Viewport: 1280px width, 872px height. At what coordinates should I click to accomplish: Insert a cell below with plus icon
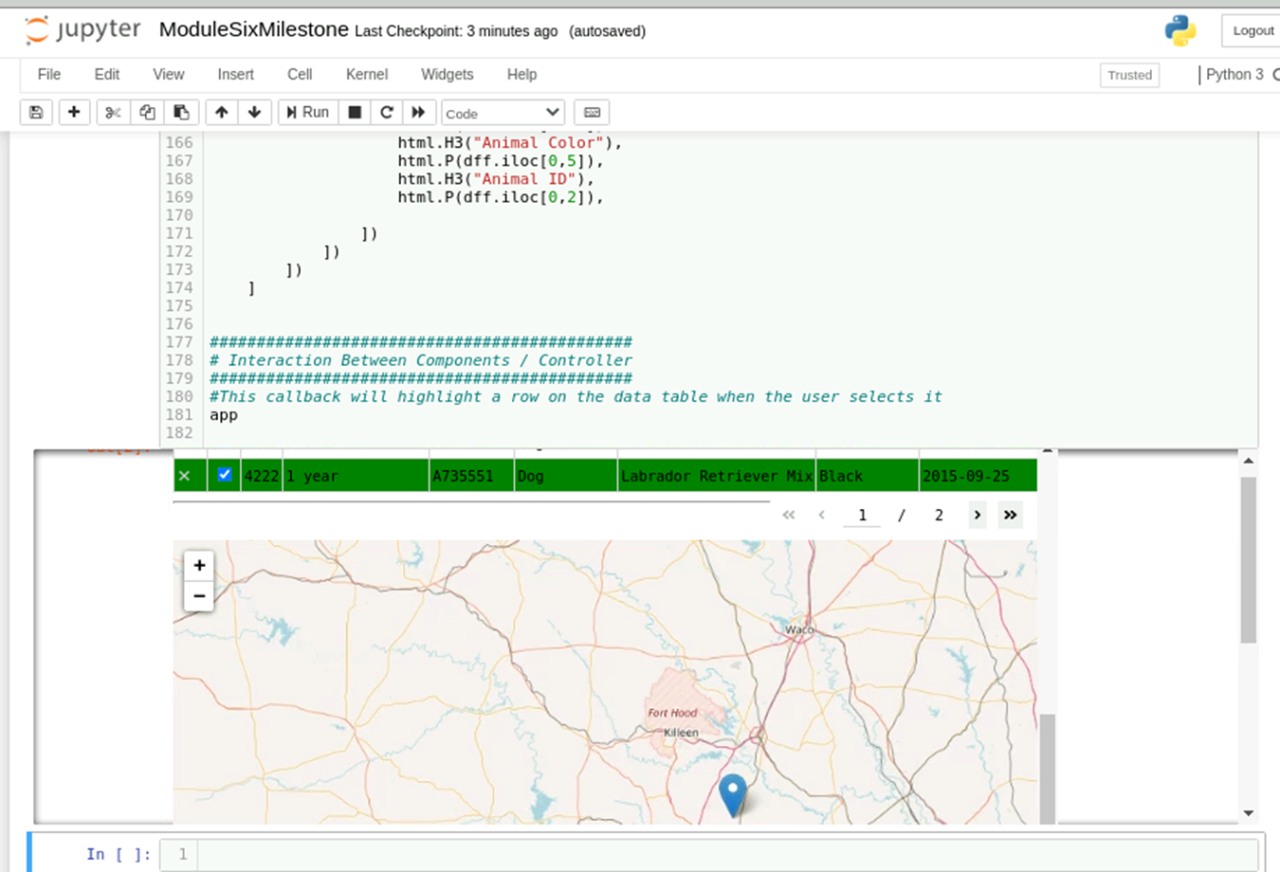tap(74, 112)
